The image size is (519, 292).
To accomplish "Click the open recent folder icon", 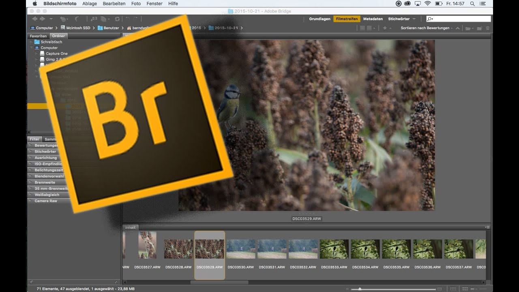I will (x=470, y=28).
